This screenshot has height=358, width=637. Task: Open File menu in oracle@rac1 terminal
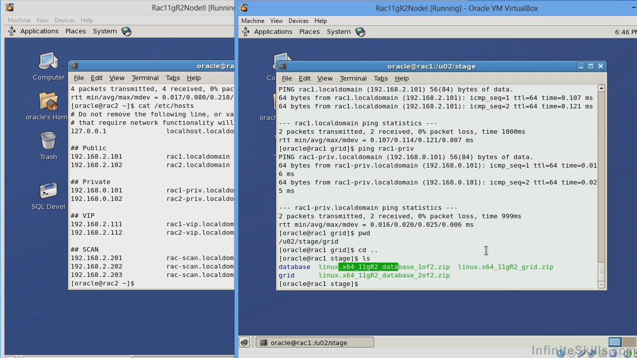coord(287,79)
